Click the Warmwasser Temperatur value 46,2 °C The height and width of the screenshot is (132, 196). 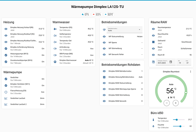coord(91,29)
